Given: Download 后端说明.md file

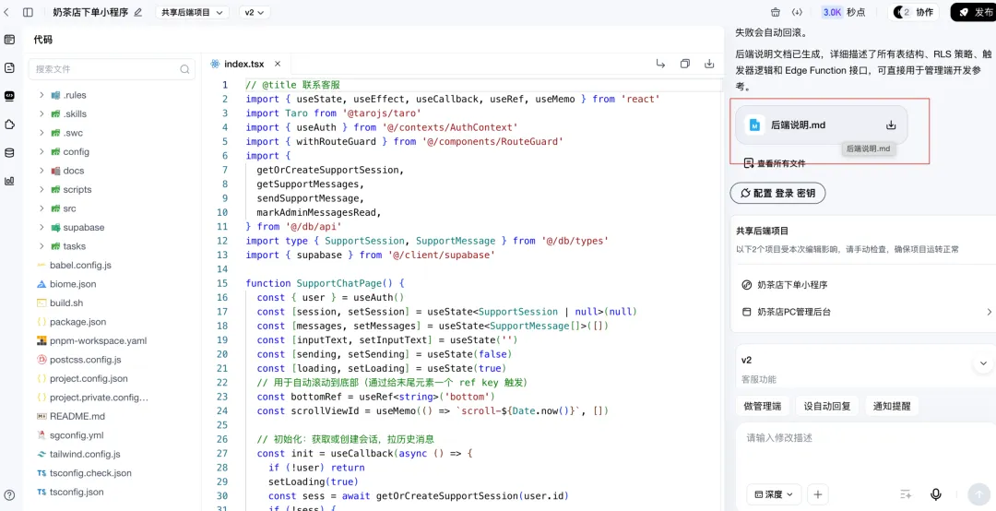Looking at the screenshot, I should pyautogui.click(x=891, y=125).
